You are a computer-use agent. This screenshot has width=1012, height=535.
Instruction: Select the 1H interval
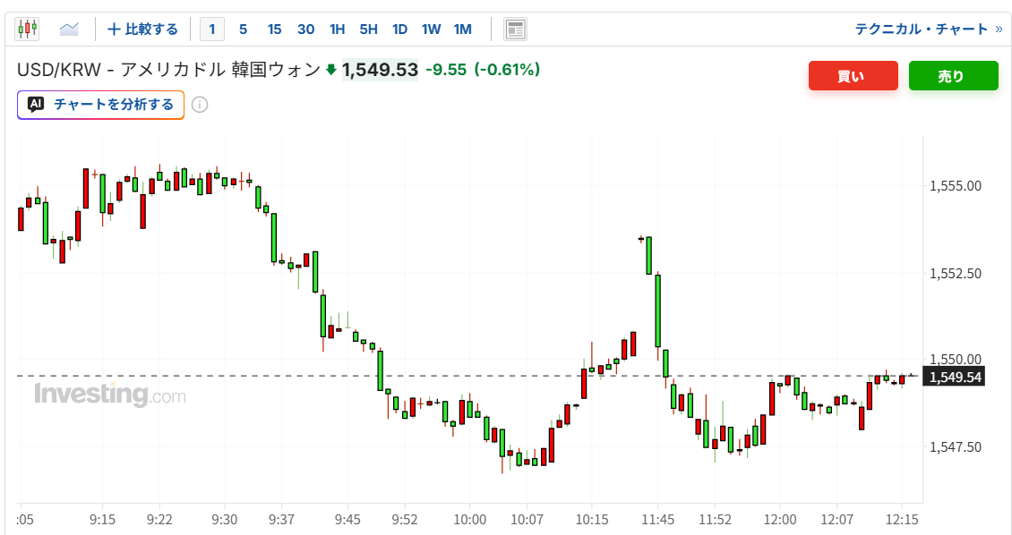[337, 29]
